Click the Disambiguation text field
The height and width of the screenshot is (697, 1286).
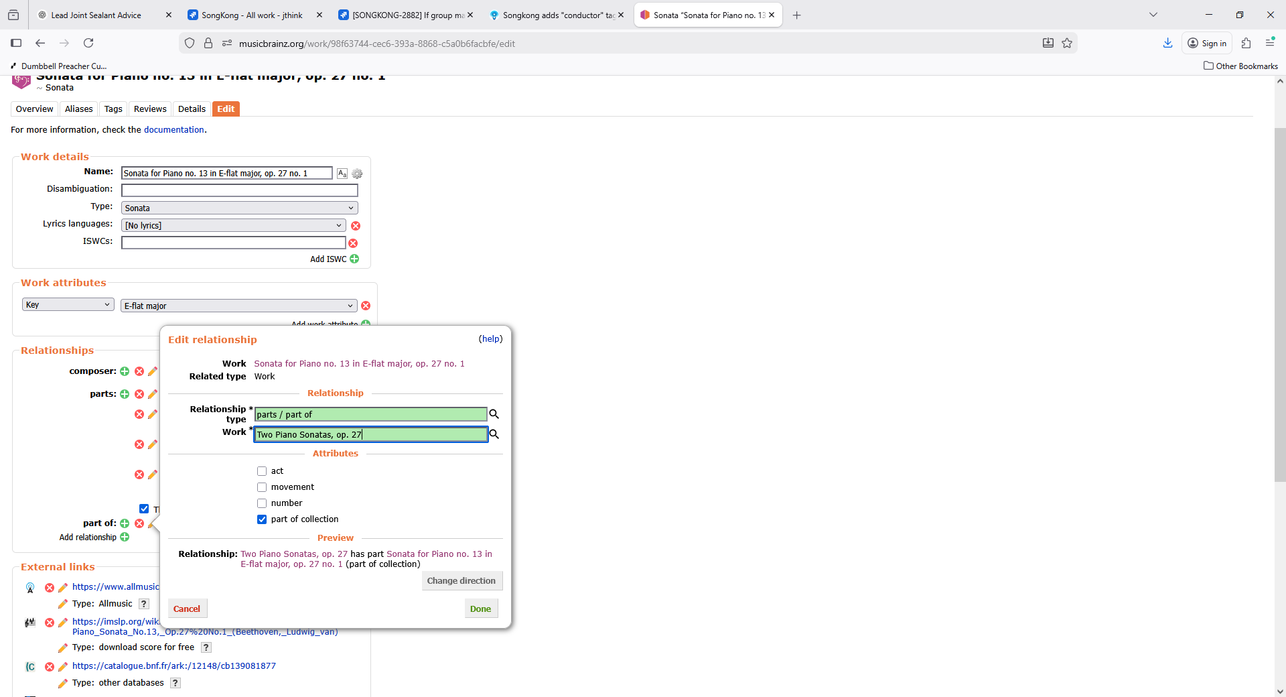pos(239,190)
